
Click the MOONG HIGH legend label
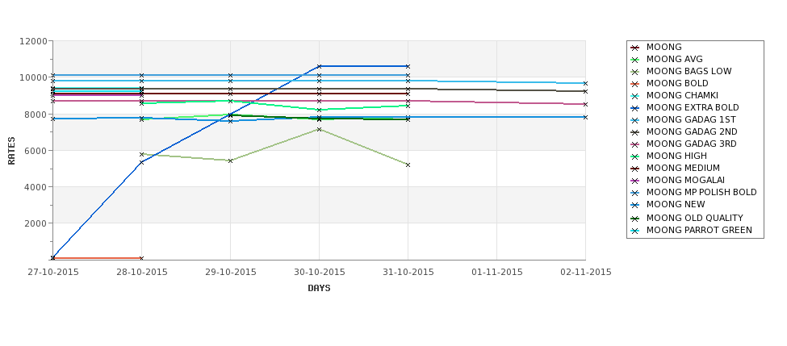point(676,156)
